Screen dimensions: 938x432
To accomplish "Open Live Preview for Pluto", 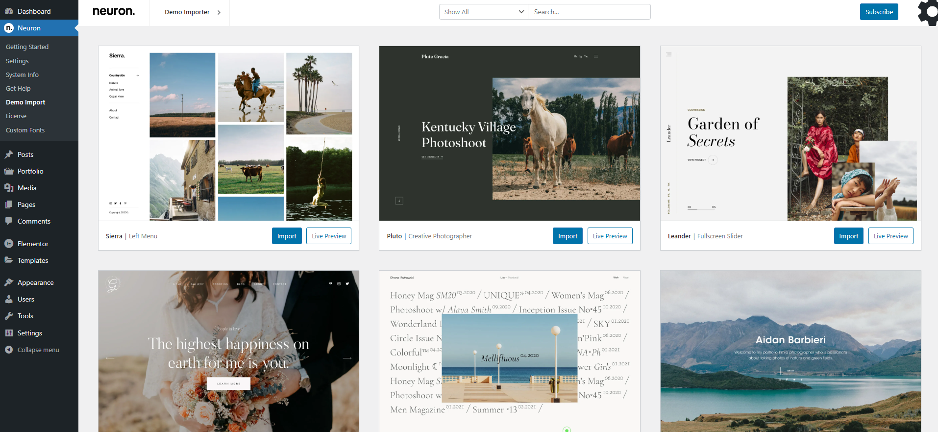I will pos(610,236).
